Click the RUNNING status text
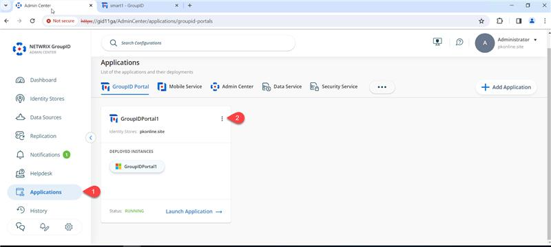Screen dimensions: 551x247 tap(134, 211)
